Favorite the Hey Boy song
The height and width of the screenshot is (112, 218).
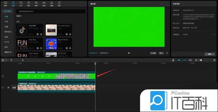pyautogui.click(x=38, y=48)
